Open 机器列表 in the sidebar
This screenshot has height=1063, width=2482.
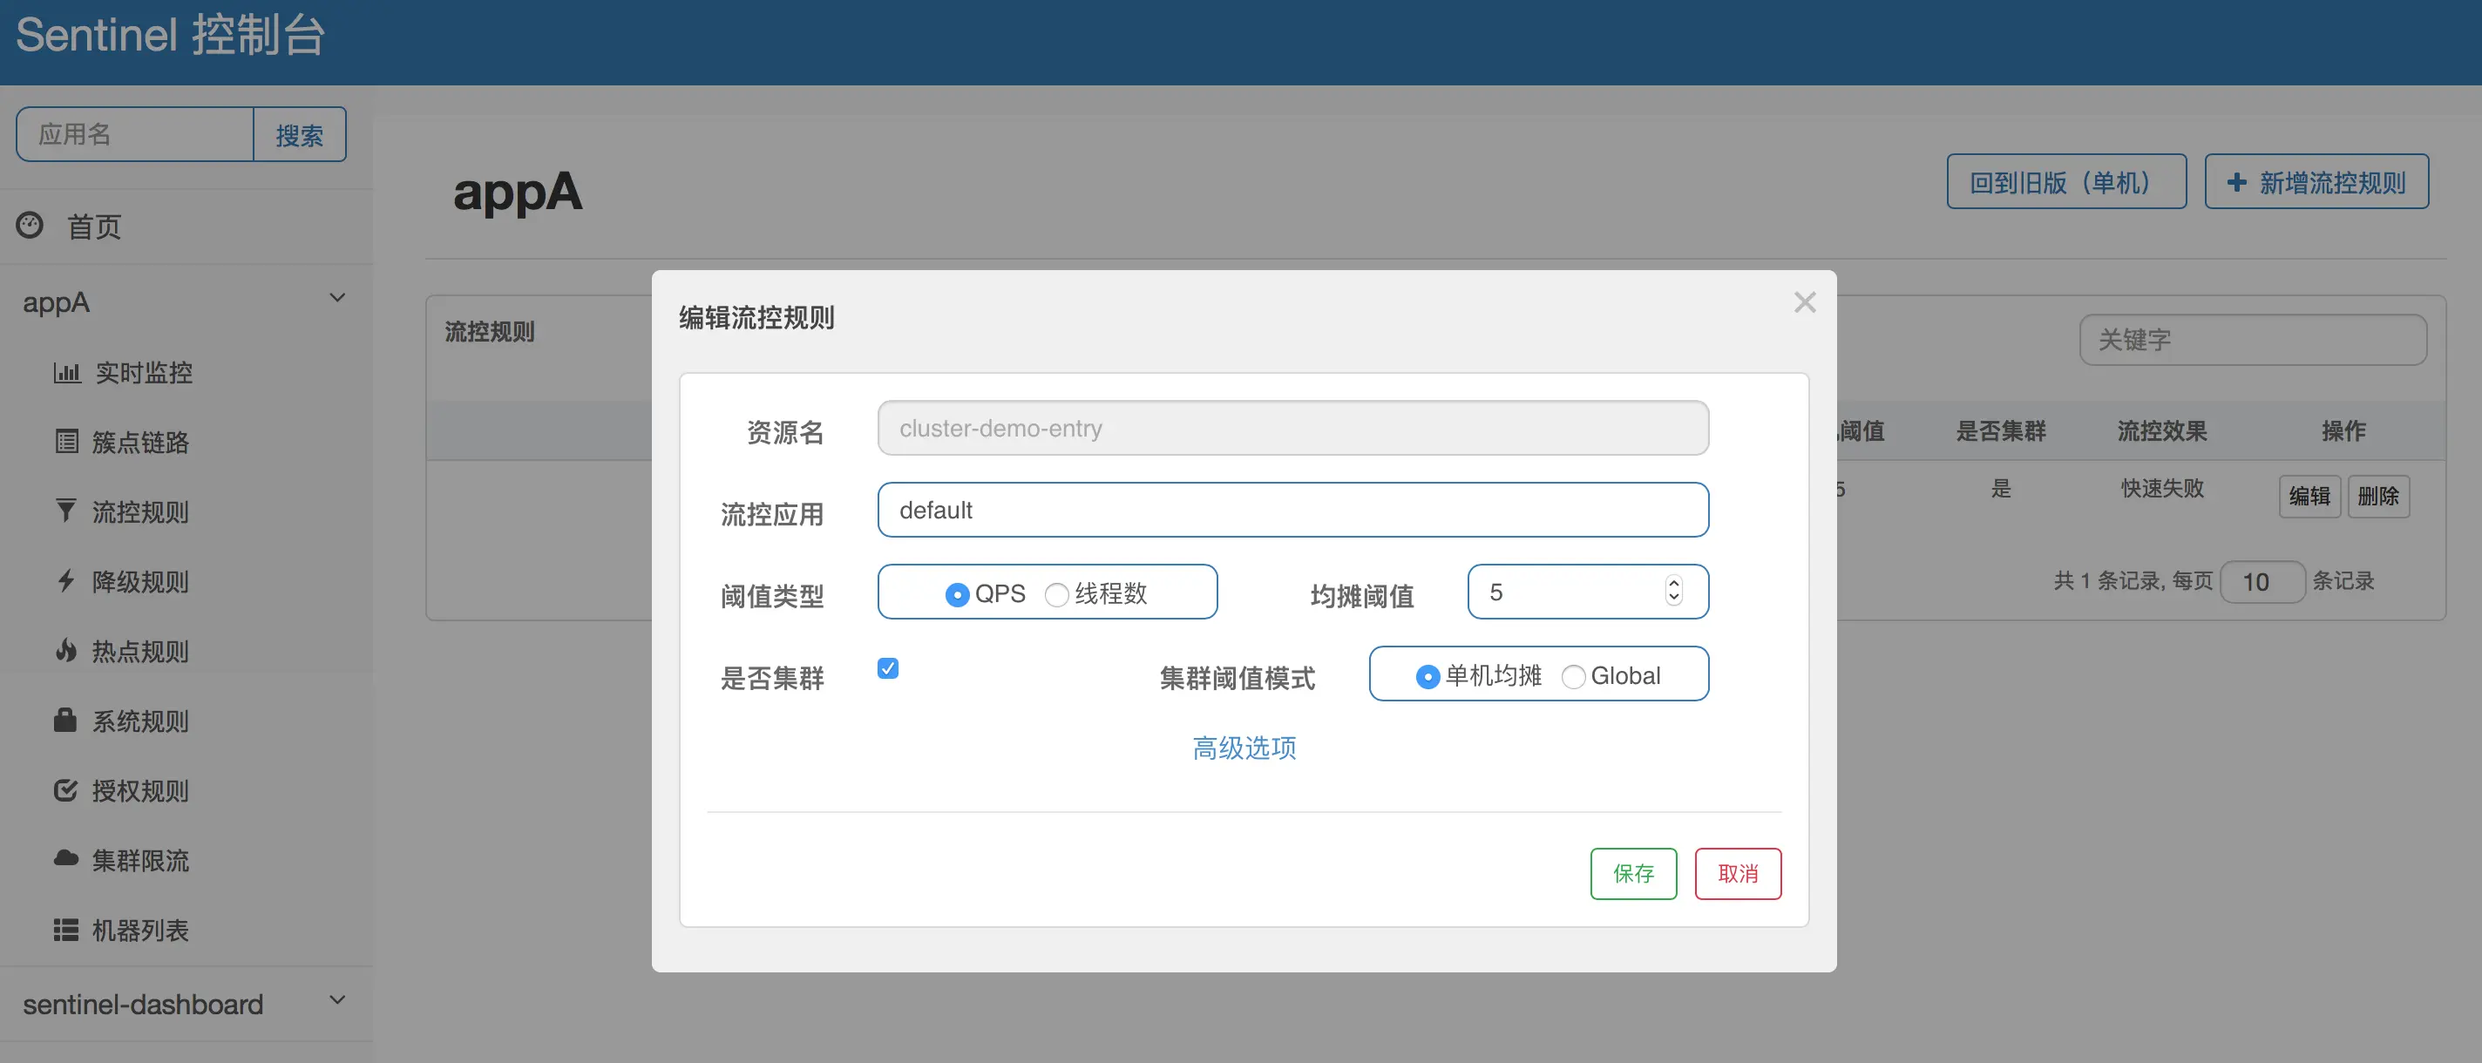coord(139,930)
